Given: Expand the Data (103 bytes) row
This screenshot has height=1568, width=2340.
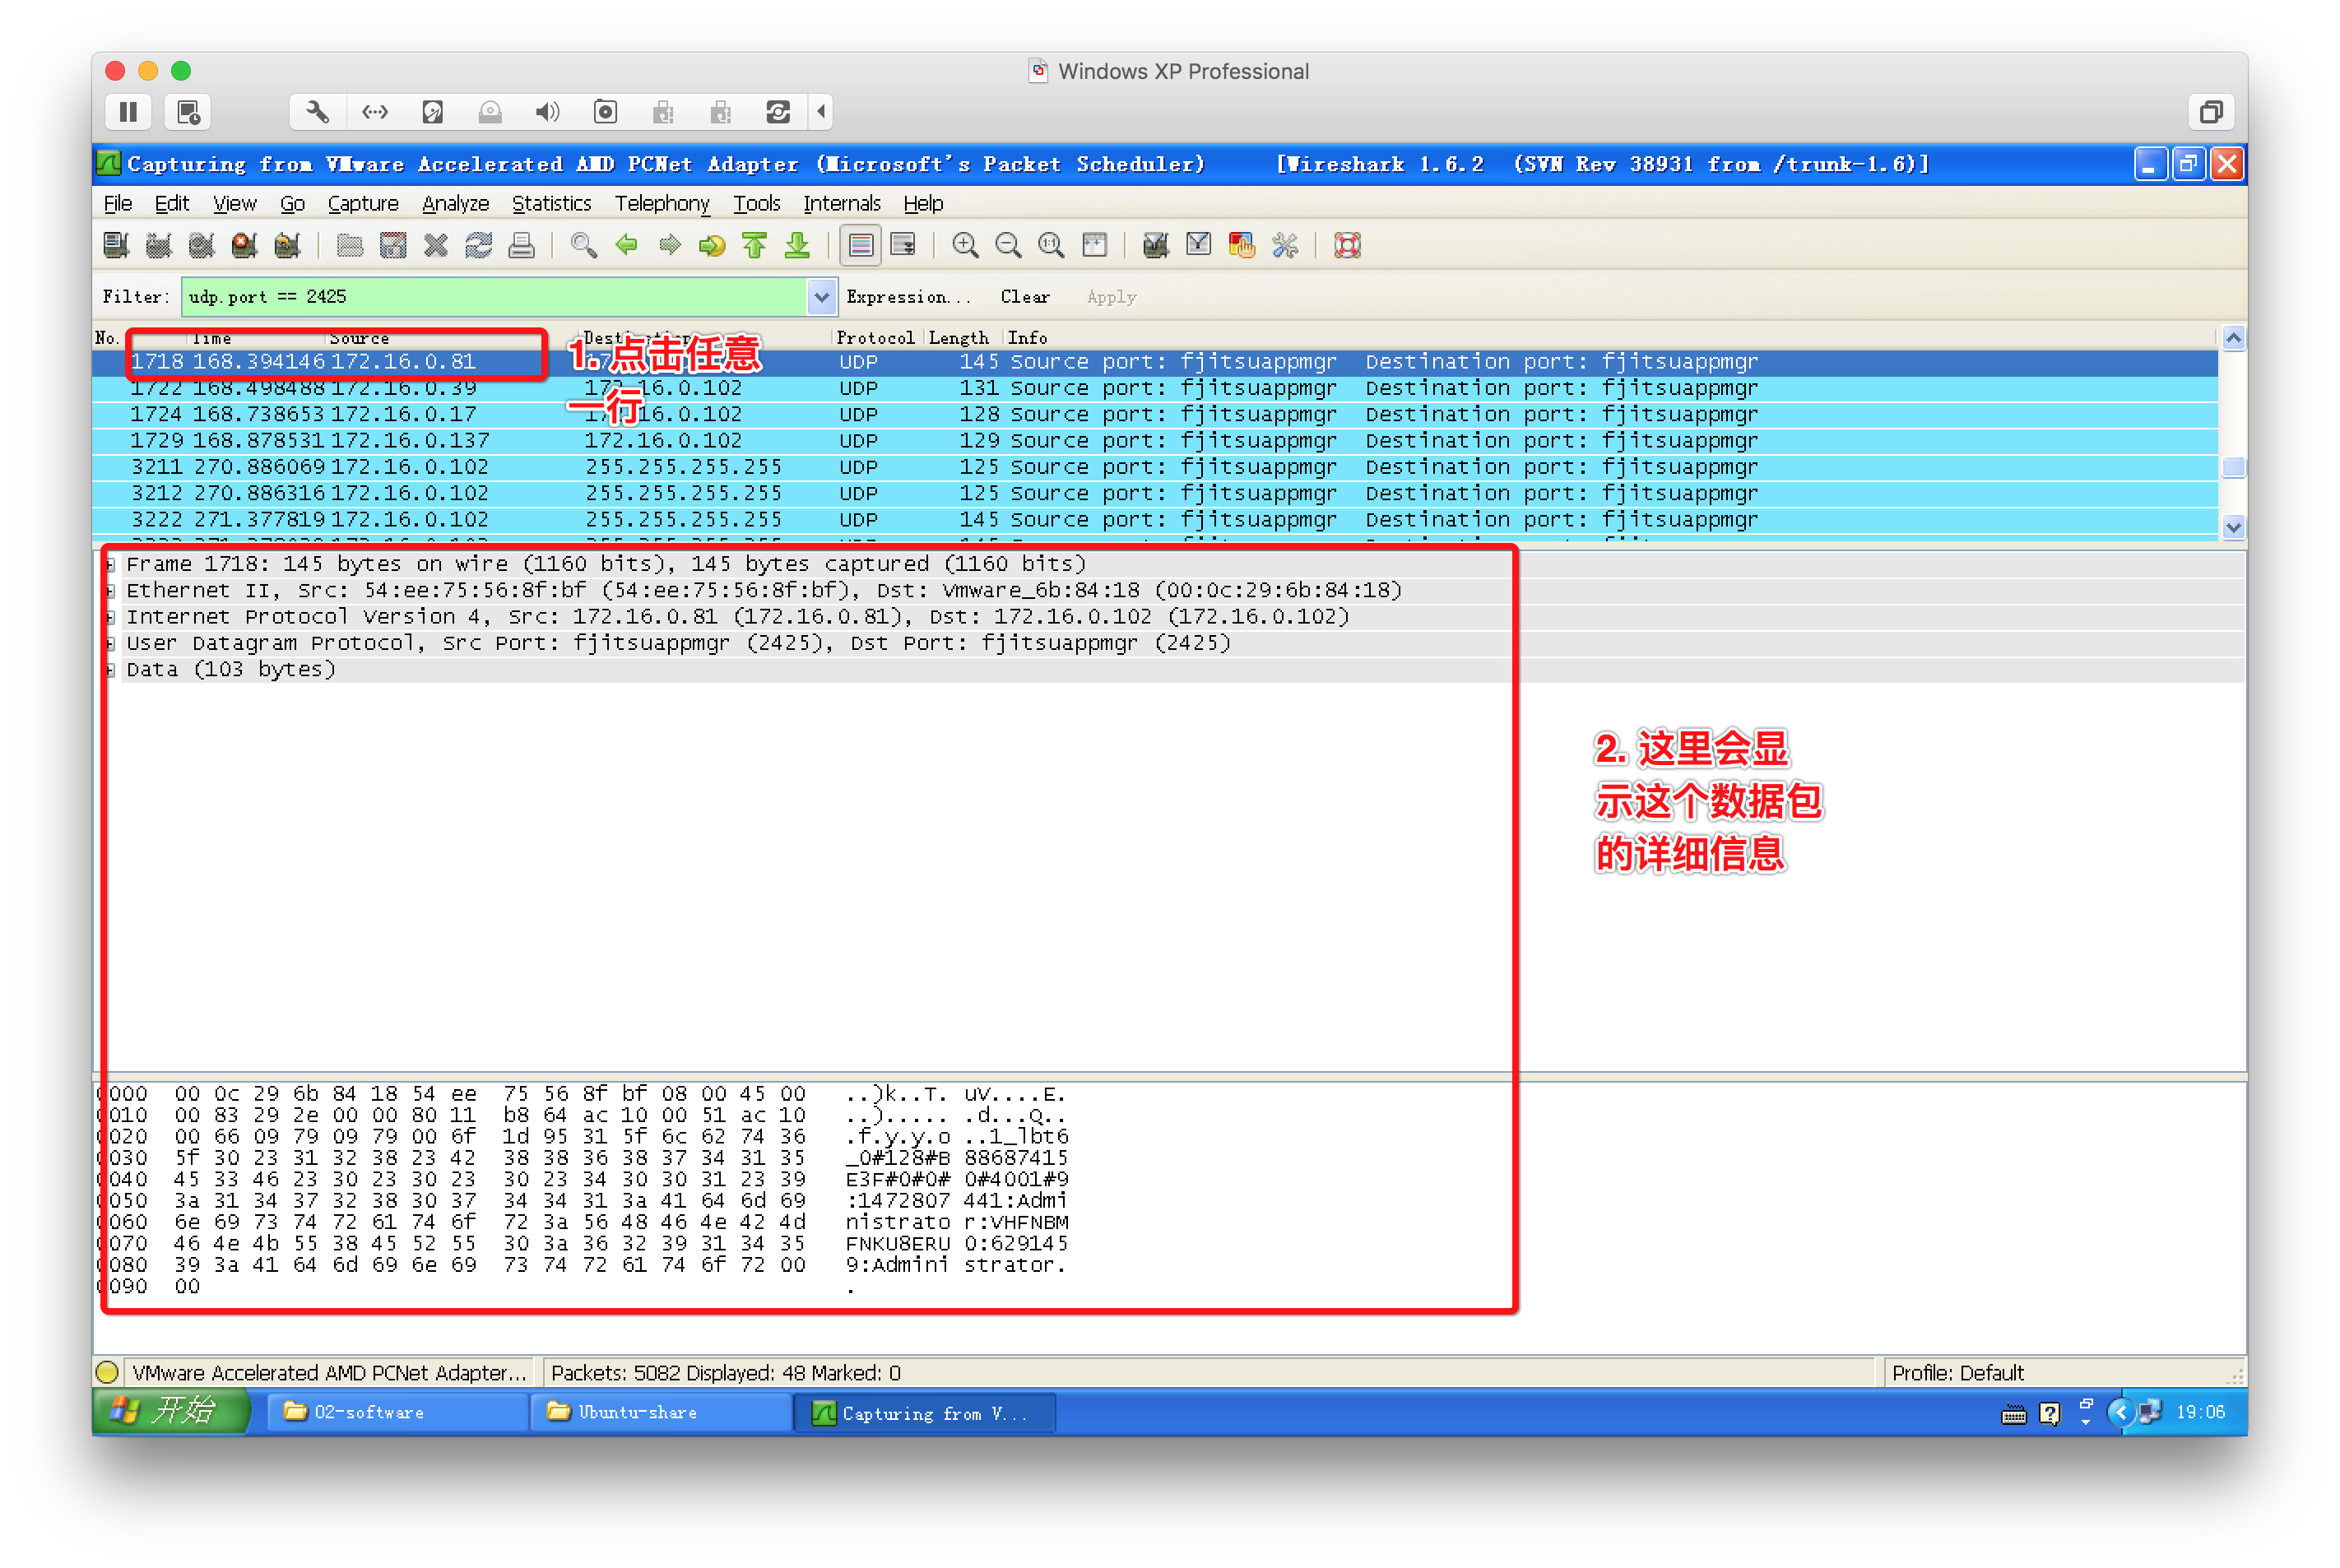Looking at the screenshot, I should [111, 670].
